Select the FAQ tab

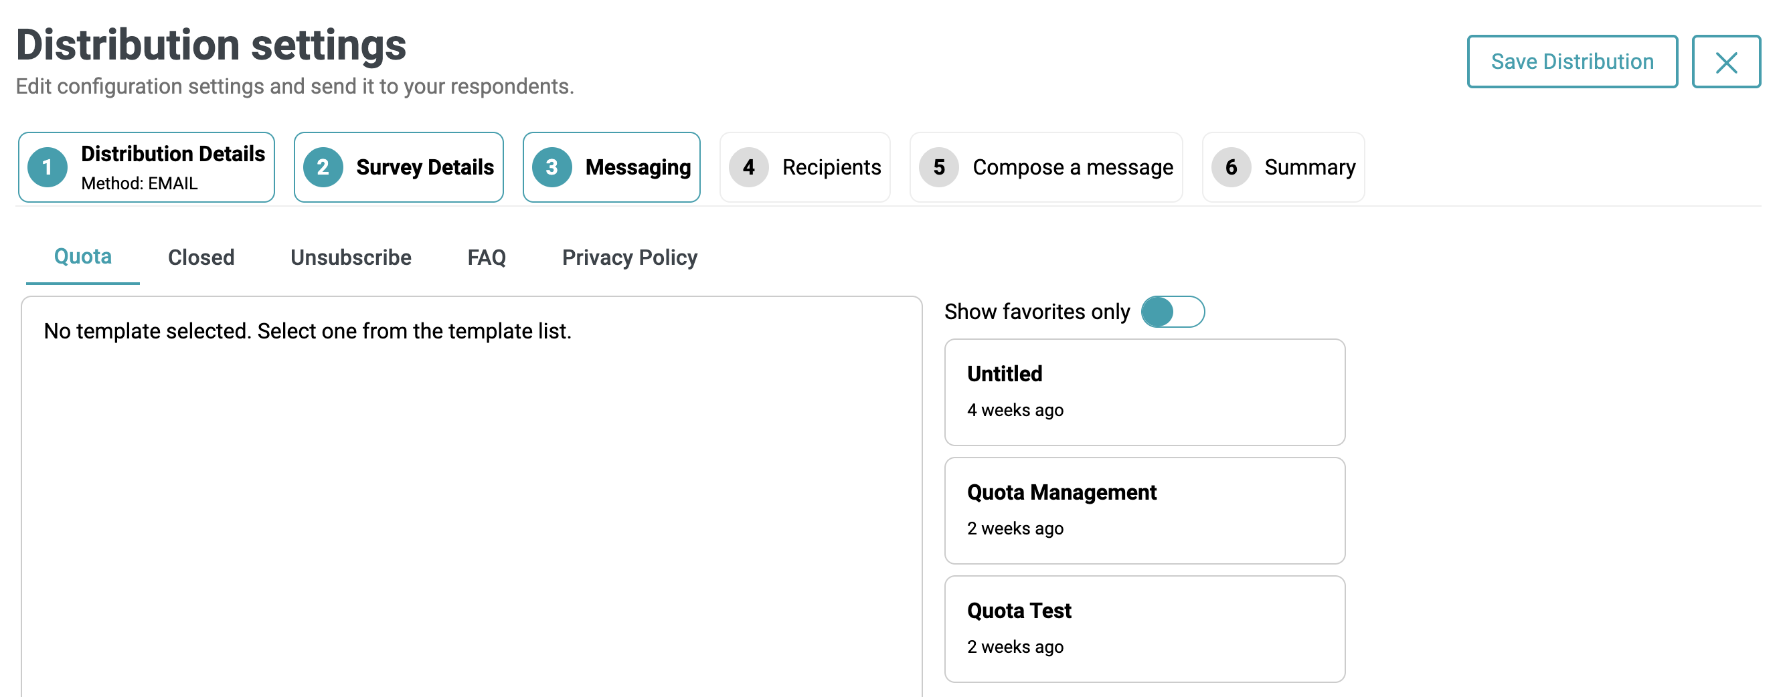487,258
